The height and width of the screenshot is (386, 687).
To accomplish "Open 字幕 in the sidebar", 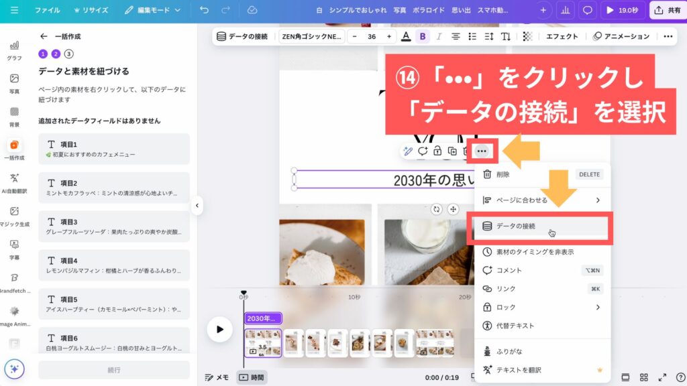I will coord(14,250).
